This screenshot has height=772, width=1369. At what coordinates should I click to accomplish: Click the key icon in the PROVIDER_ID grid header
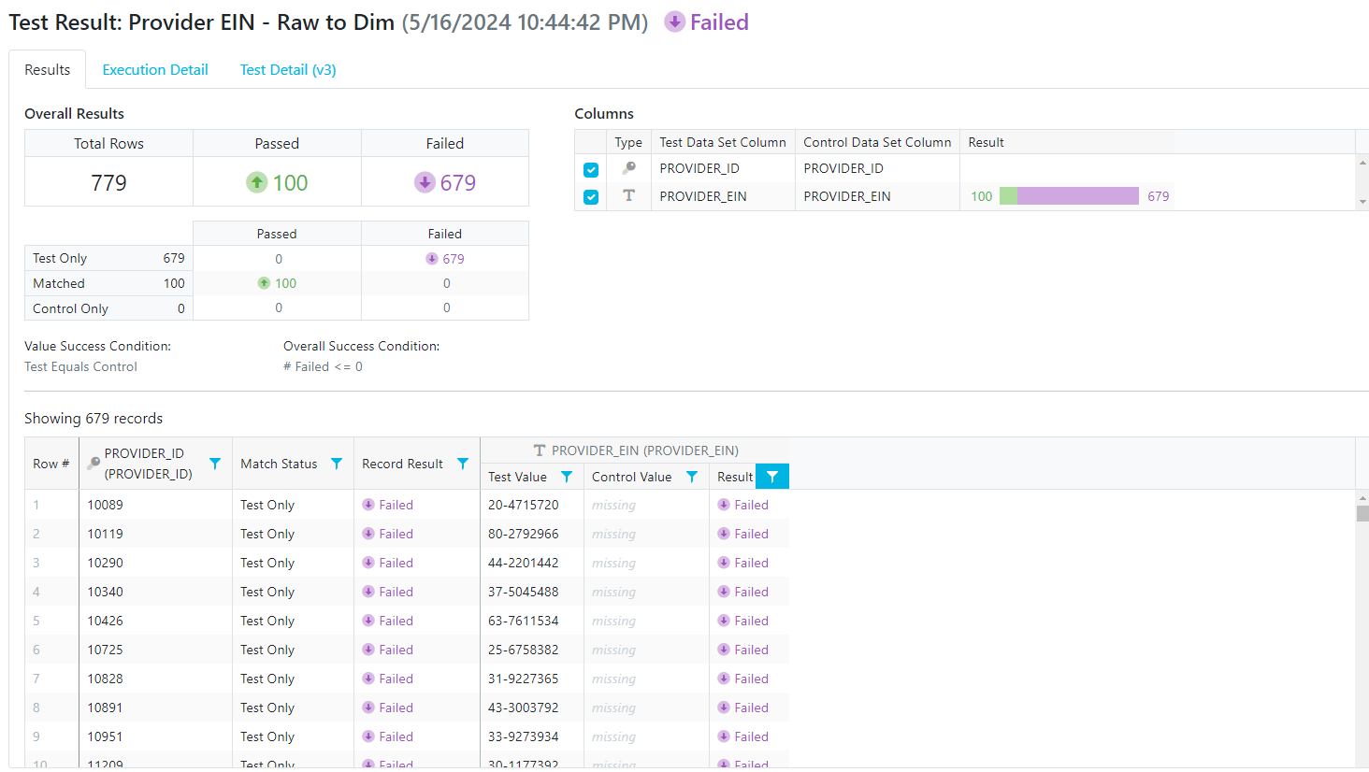click(94, 464)
